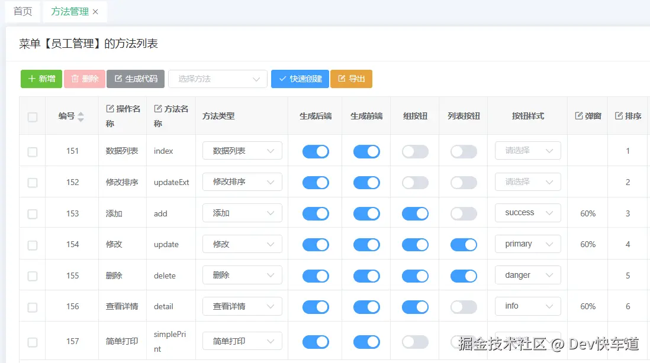Toggle 生成后端 switch for row 156
Screen dimensions: 650x363
pyautogui.click(x=316, y=307)
